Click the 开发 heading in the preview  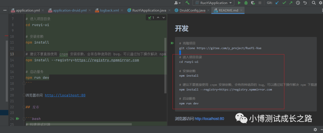point(182,29)
